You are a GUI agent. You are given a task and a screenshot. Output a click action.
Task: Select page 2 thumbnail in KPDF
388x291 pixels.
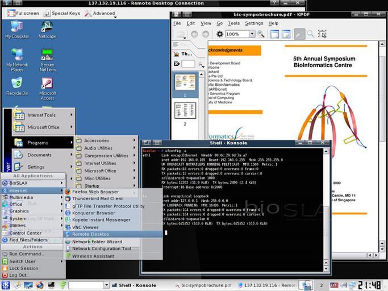coord(185,110)
